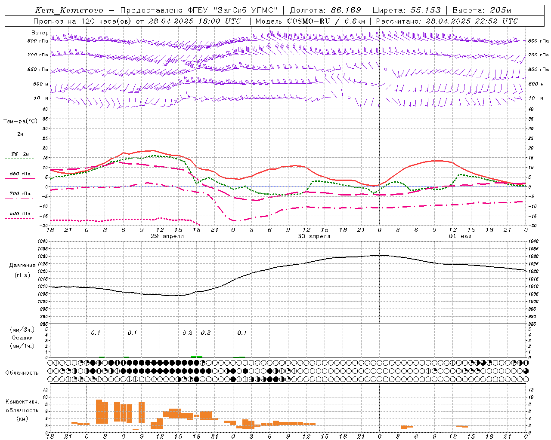Click the Модель COSMO-RU / 6.6км label
This screenshot has width=551, height=440.
[310, 21]
